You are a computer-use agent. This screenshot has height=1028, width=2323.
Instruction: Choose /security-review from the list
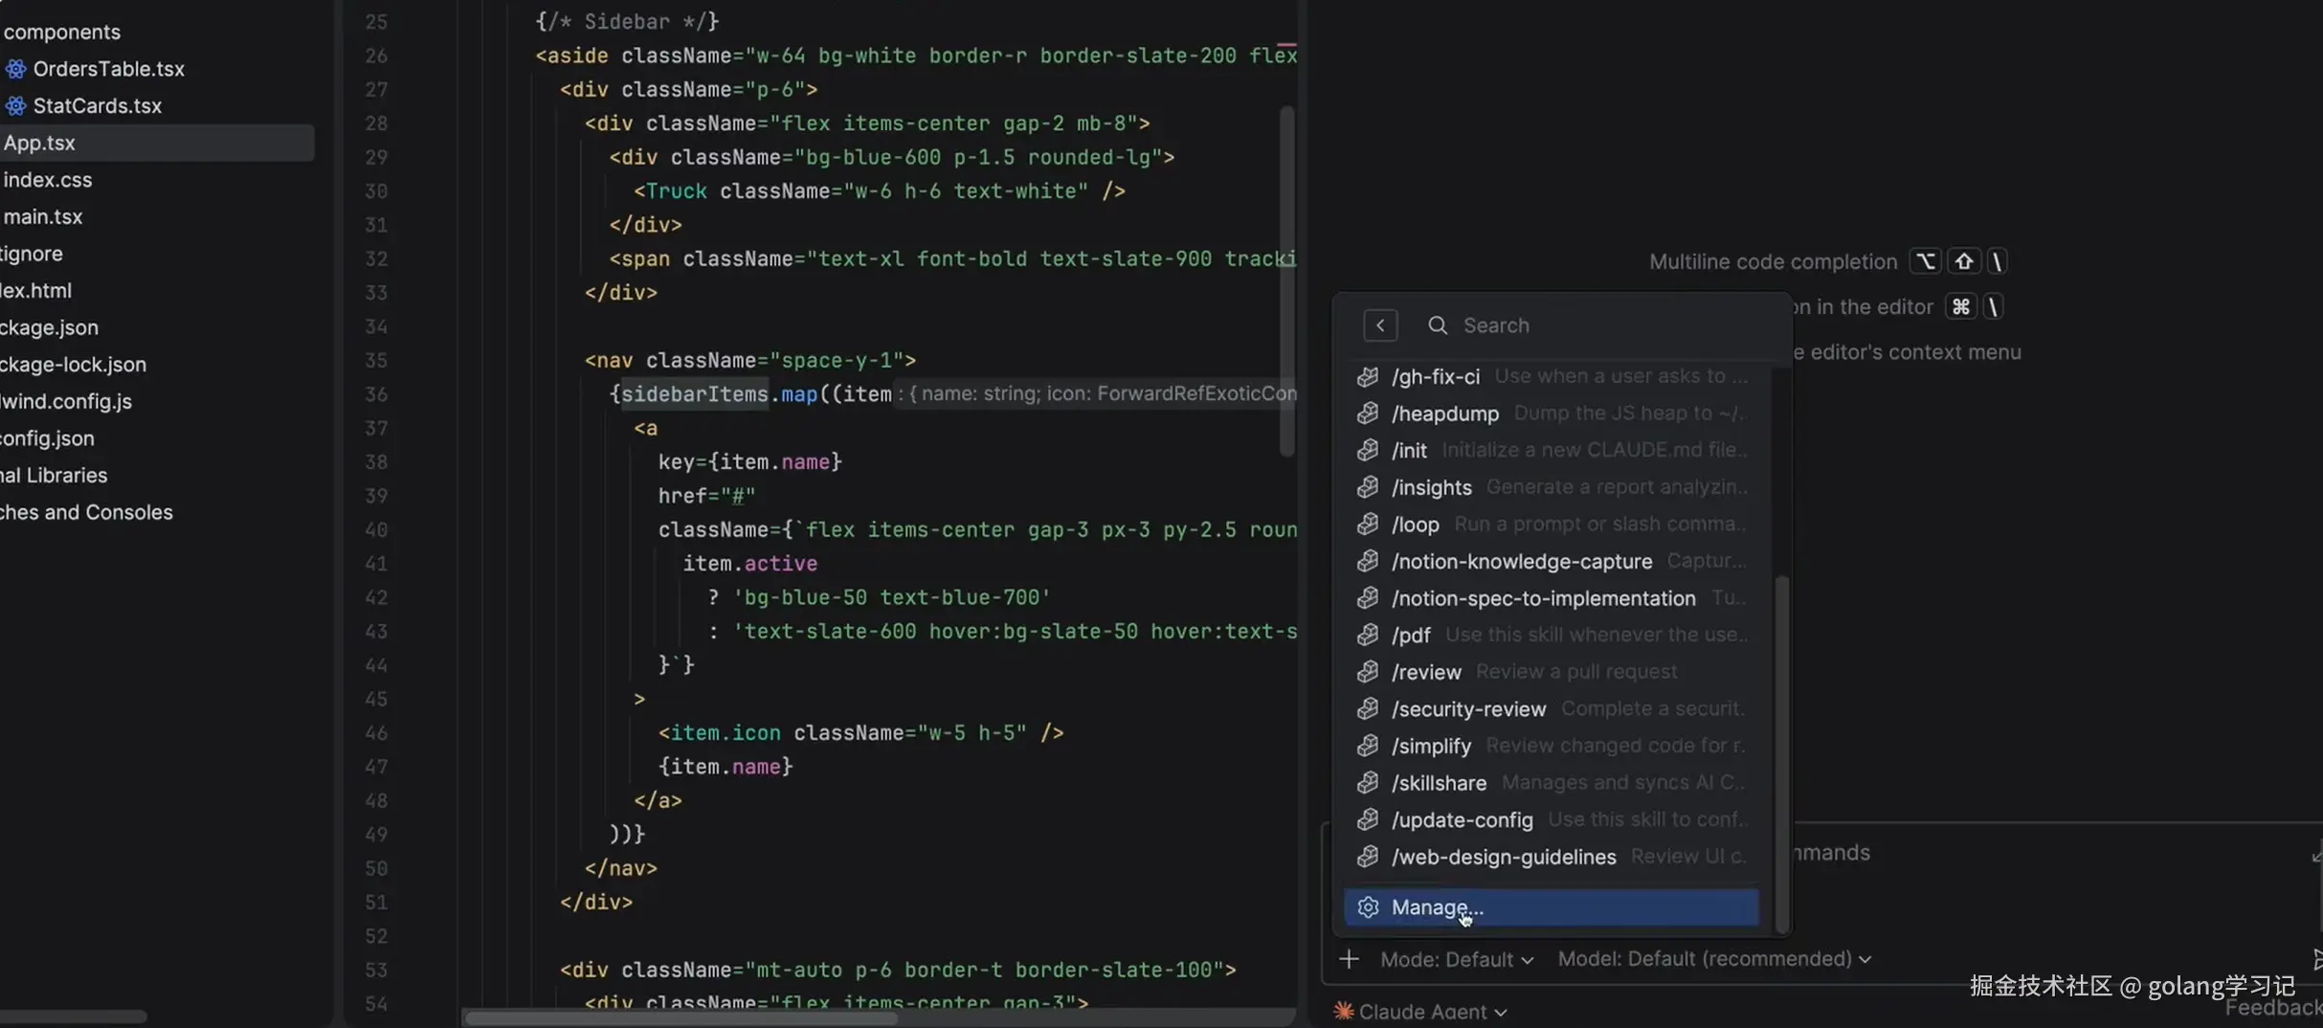click(1551, 708)
